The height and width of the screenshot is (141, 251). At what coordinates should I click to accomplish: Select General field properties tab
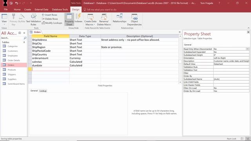click(34, 90)
